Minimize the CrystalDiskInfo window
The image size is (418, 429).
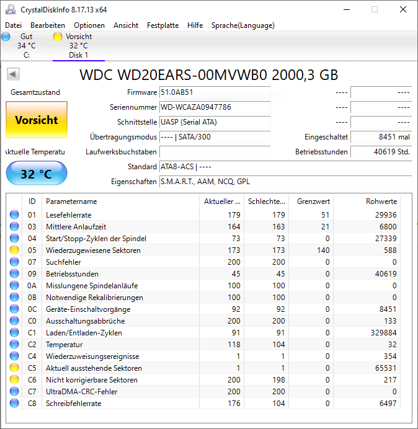point(347,9)
